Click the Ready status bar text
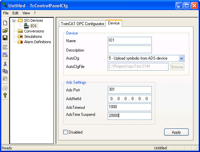The image size is (200, 152). click(x=7, y=148)
